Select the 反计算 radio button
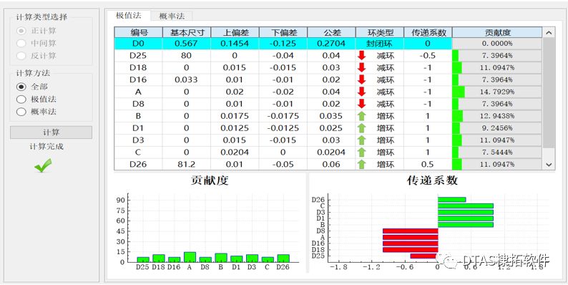 [21, 55]
